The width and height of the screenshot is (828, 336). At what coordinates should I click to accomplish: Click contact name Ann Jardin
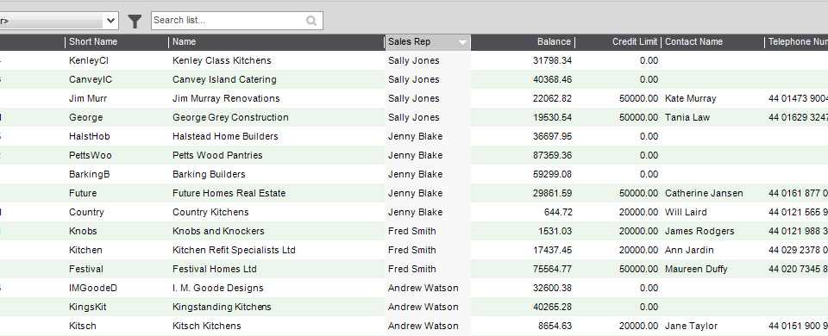pyautogui.click(x=690, y=251)
